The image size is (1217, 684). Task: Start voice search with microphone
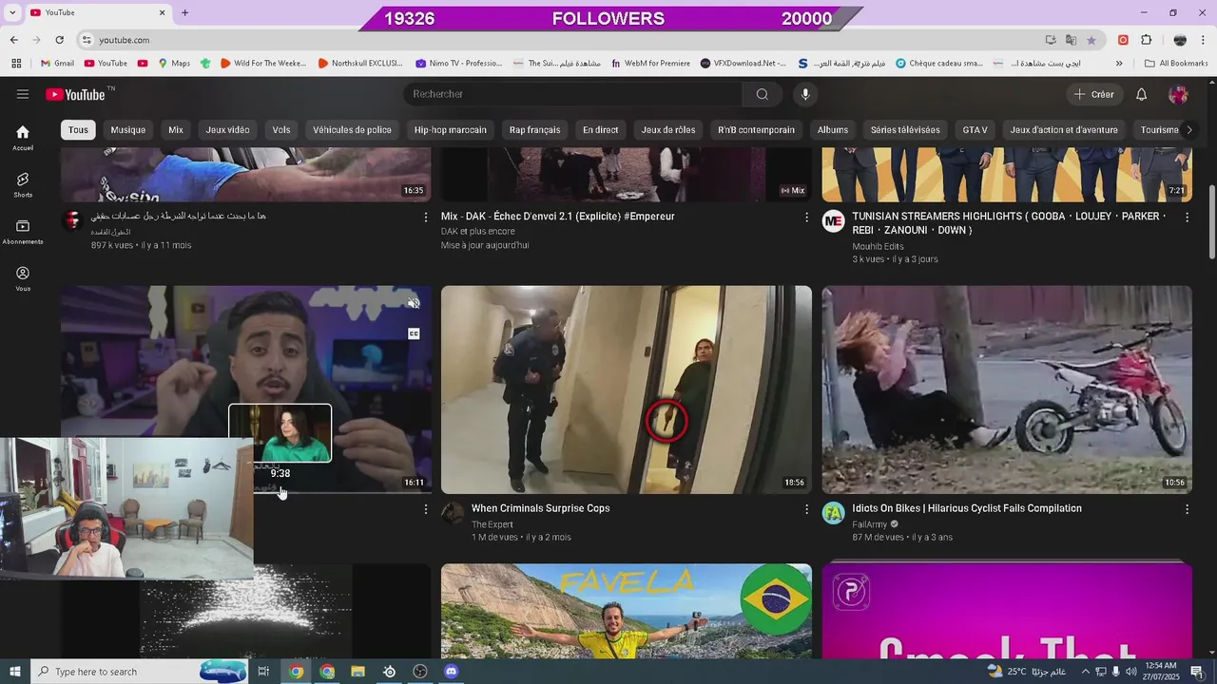coord(805,94)
